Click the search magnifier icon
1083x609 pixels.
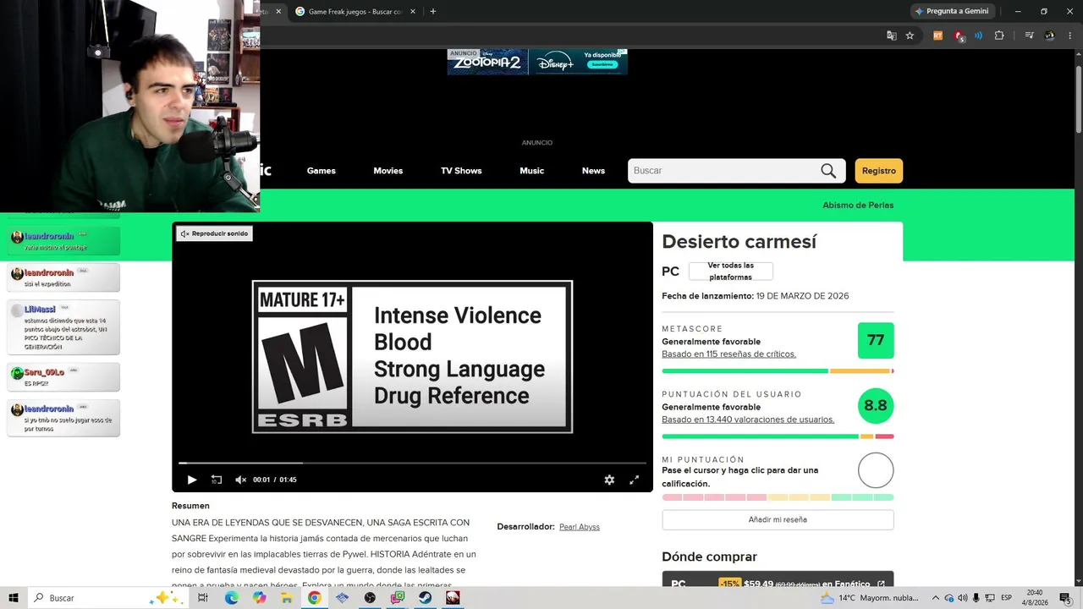click(828, 171)
